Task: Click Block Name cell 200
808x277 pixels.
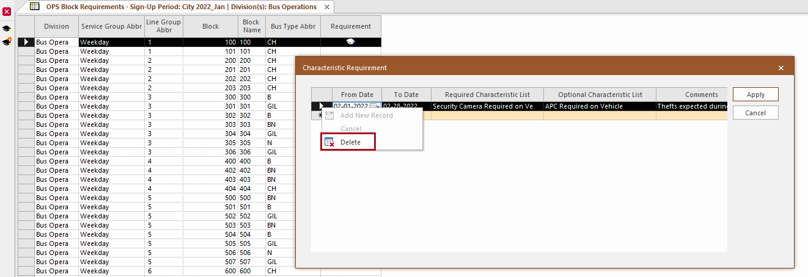Action: pos(251,60)
